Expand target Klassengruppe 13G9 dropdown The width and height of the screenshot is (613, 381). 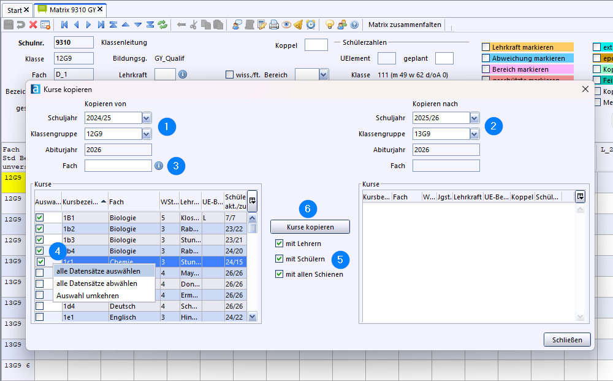474,134
